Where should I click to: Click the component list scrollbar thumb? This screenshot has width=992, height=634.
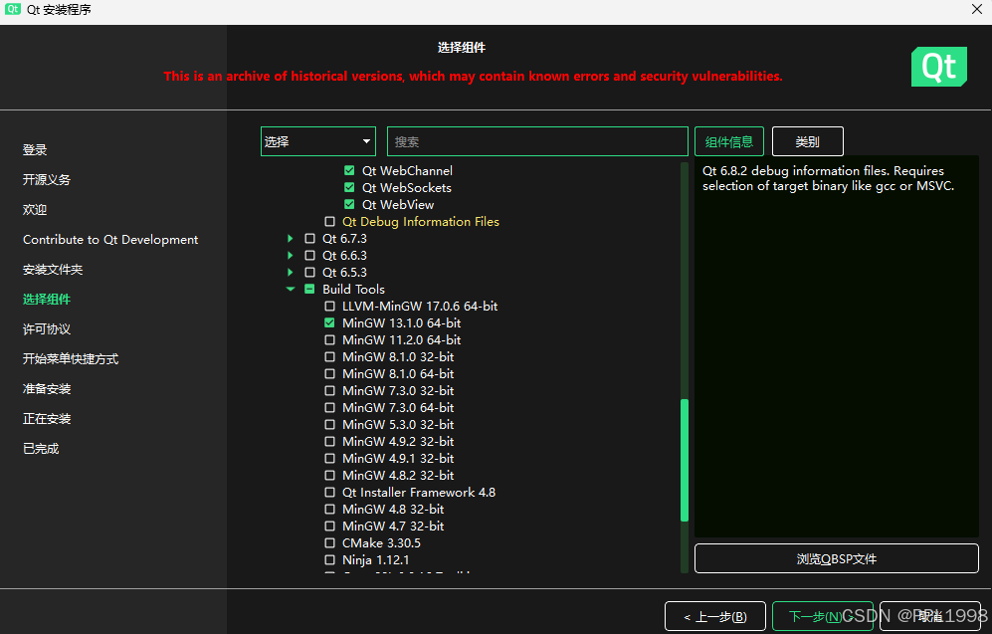click(684, 460)
